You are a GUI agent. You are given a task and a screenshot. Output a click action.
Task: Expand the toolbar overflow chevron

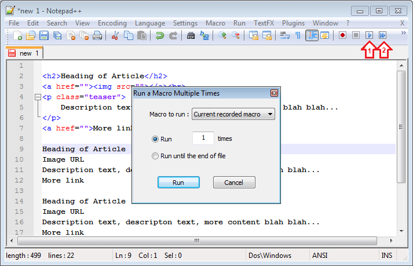403,34
